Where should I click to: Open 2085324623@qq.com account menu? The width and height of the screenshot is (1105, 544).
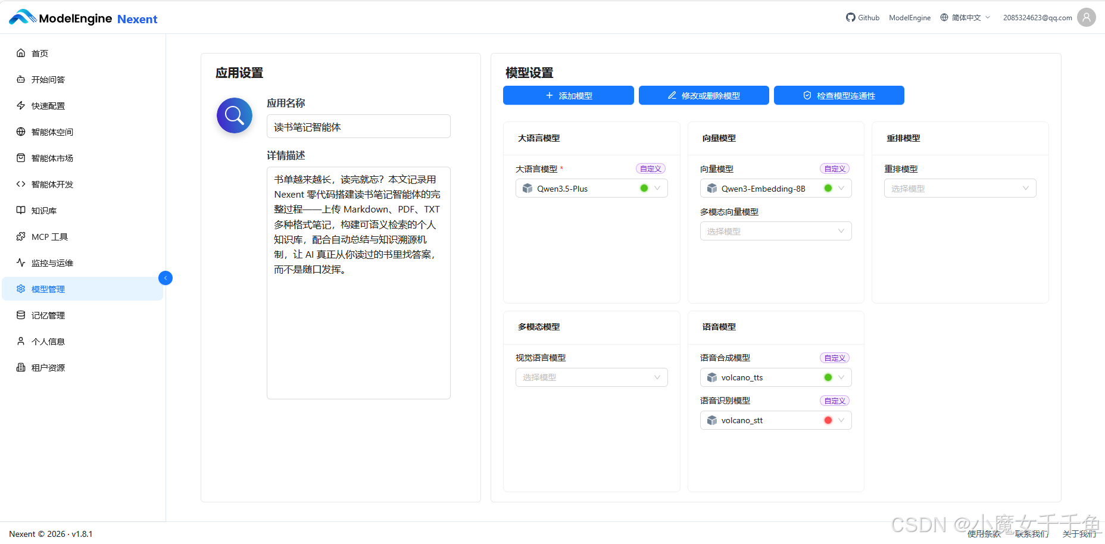point(1038,17)
